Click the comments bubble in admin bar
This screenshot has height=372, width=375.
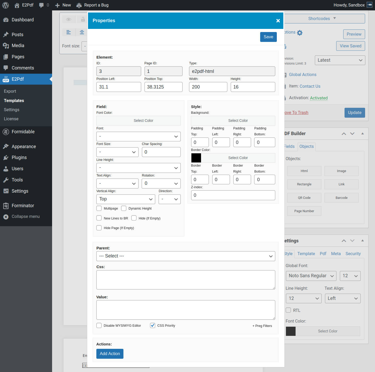coord(41,5)
